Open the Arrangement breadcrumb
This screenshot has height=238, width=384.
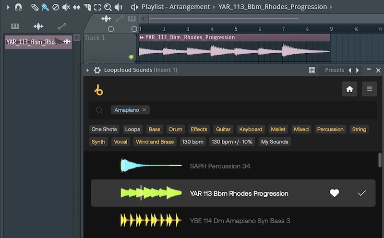point(190,7)
